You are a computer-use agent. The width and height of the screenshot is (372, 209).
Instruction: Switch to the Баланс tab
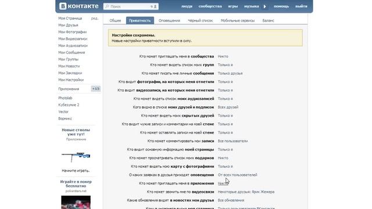point(269,21)
